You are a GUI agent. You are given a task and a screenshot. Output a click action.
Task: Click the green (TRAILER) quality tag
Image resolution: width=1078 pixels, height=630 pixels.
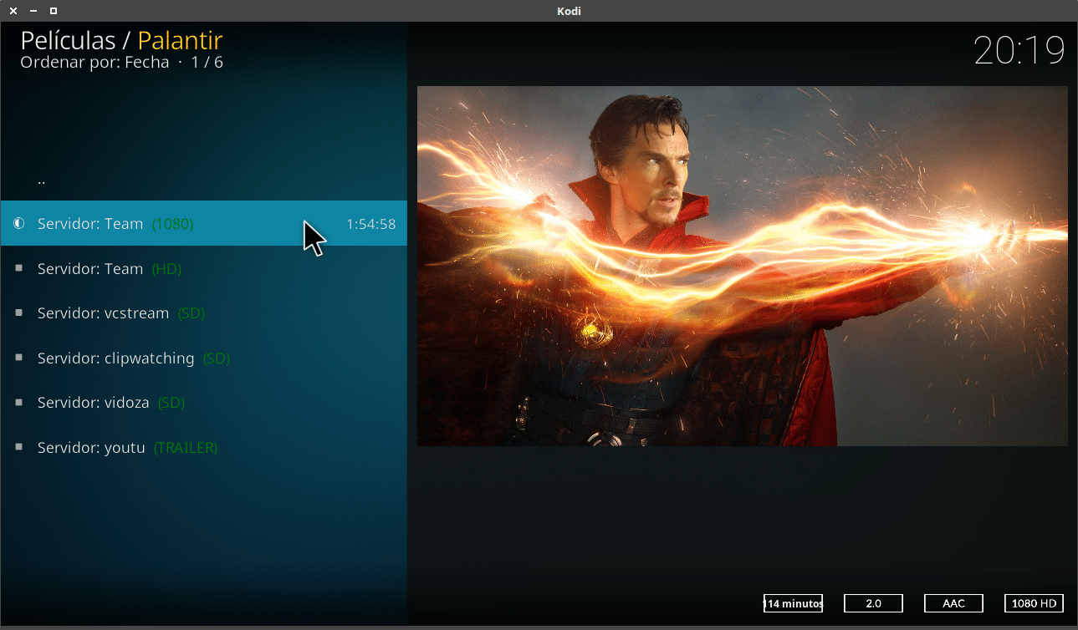tap(186, 448)
